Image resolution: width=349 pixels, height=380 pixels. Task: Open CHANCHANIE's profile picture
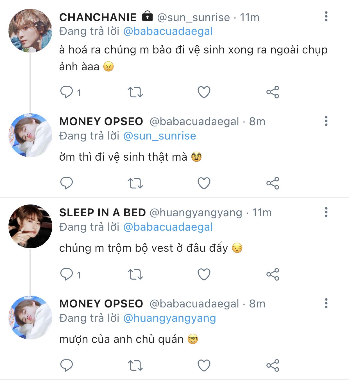30,31
